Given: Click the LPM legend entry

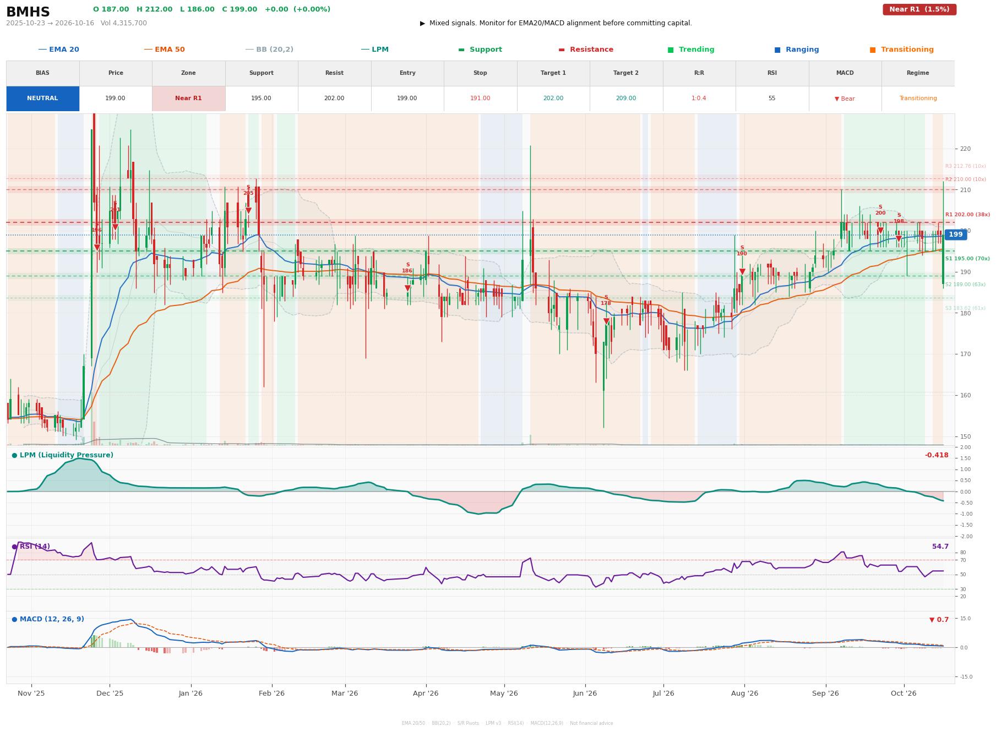Looking at the screenshot, I should click(x=374, y=50).
